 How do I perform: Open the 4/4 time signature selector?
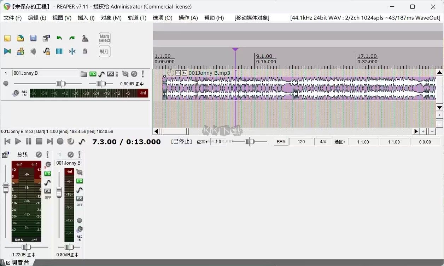(x=323, y=142)
